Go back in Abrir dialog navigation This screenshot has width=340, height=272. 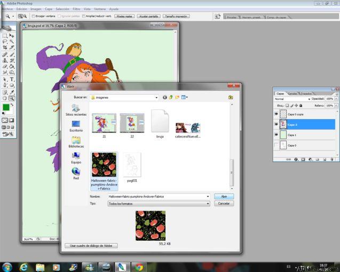165,97
